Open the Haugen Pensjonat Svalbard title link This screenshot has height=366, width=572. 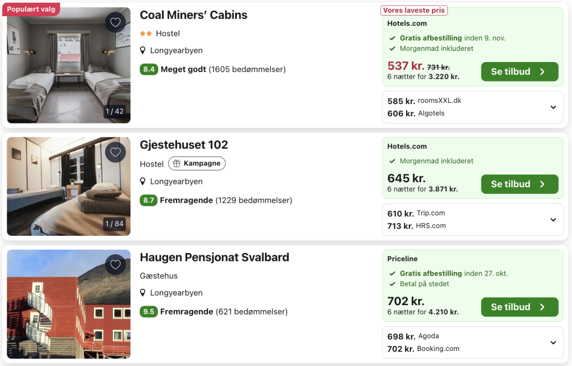[x=214, y=258]
